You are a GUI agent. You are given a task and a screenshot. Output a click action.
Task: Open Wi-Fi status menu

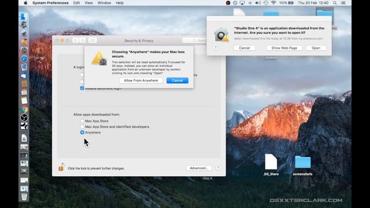(273, 3)
